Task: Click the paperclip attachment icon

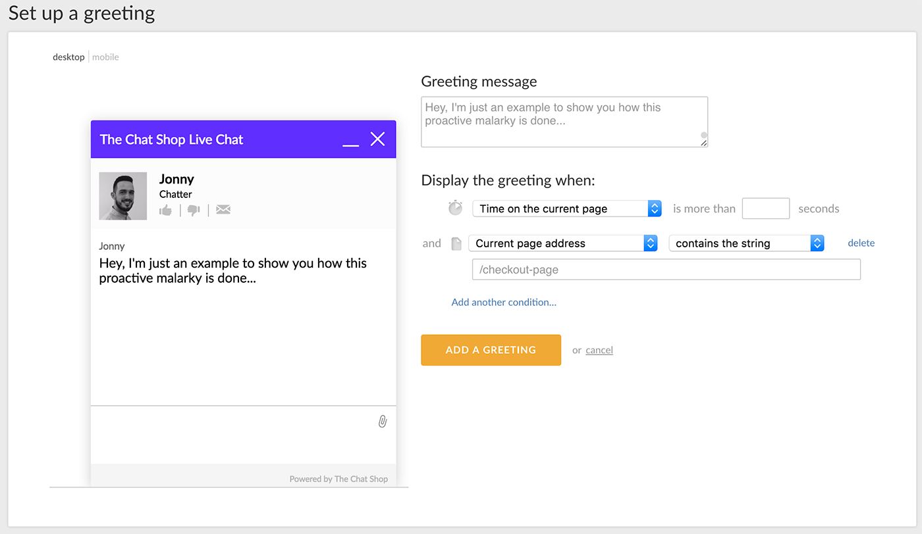Action: tap(382, 422)
